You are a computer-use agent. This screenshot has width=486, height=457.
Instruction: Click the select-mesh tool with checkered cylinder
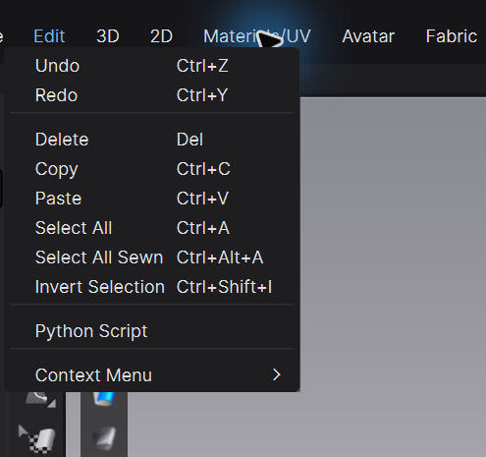pyautogui.click(x=36, y=439)
